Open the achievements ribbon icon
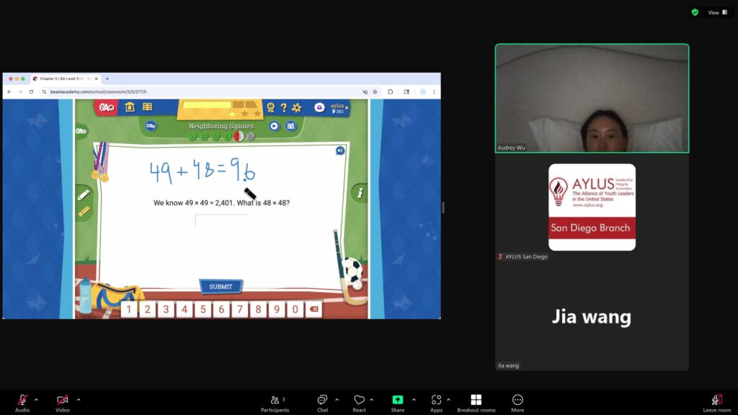The width and height of the screenshot is (738, 415). coord(271,108)
